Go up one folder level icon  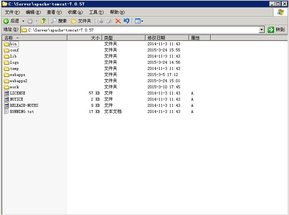(43, 21)
